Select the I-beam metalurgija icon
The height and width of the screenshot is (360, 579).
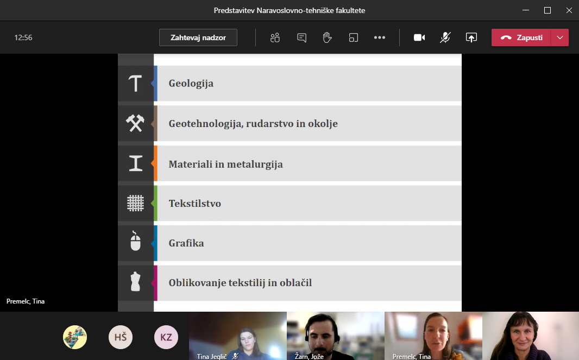click(136, 163)
